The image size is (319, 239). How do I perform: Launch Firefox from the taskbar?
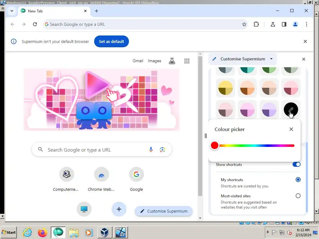(42, 232)
